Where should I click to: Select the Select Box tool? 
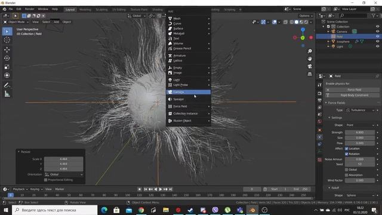7,32
